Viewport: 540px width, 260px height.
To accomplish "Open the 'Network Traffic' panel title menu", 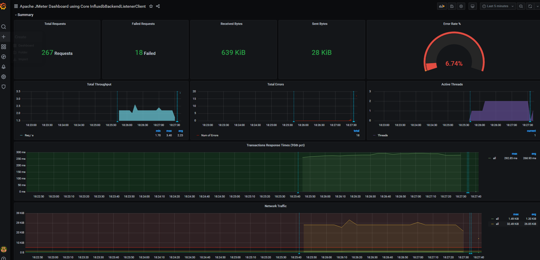I will [275, 206].
